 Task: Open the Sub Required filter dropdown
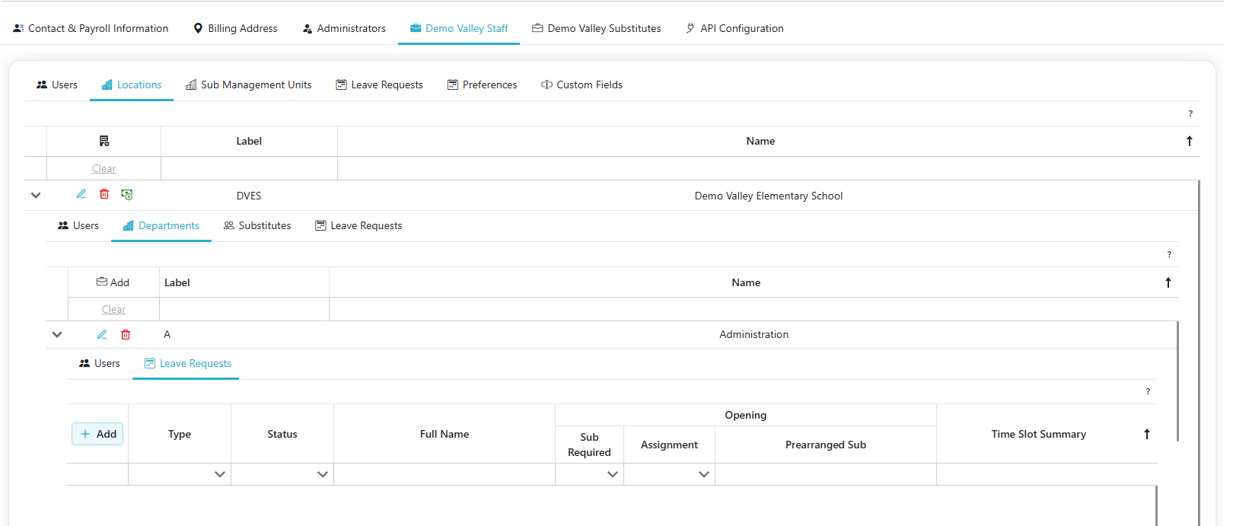point(613,474)
